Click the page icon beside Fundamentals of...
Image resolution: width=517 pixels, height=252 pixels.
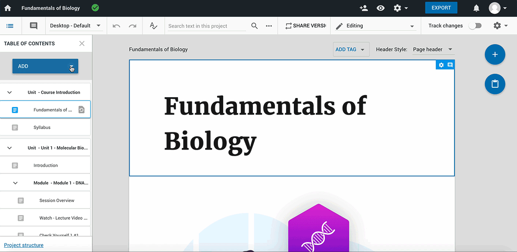[15, 110]
